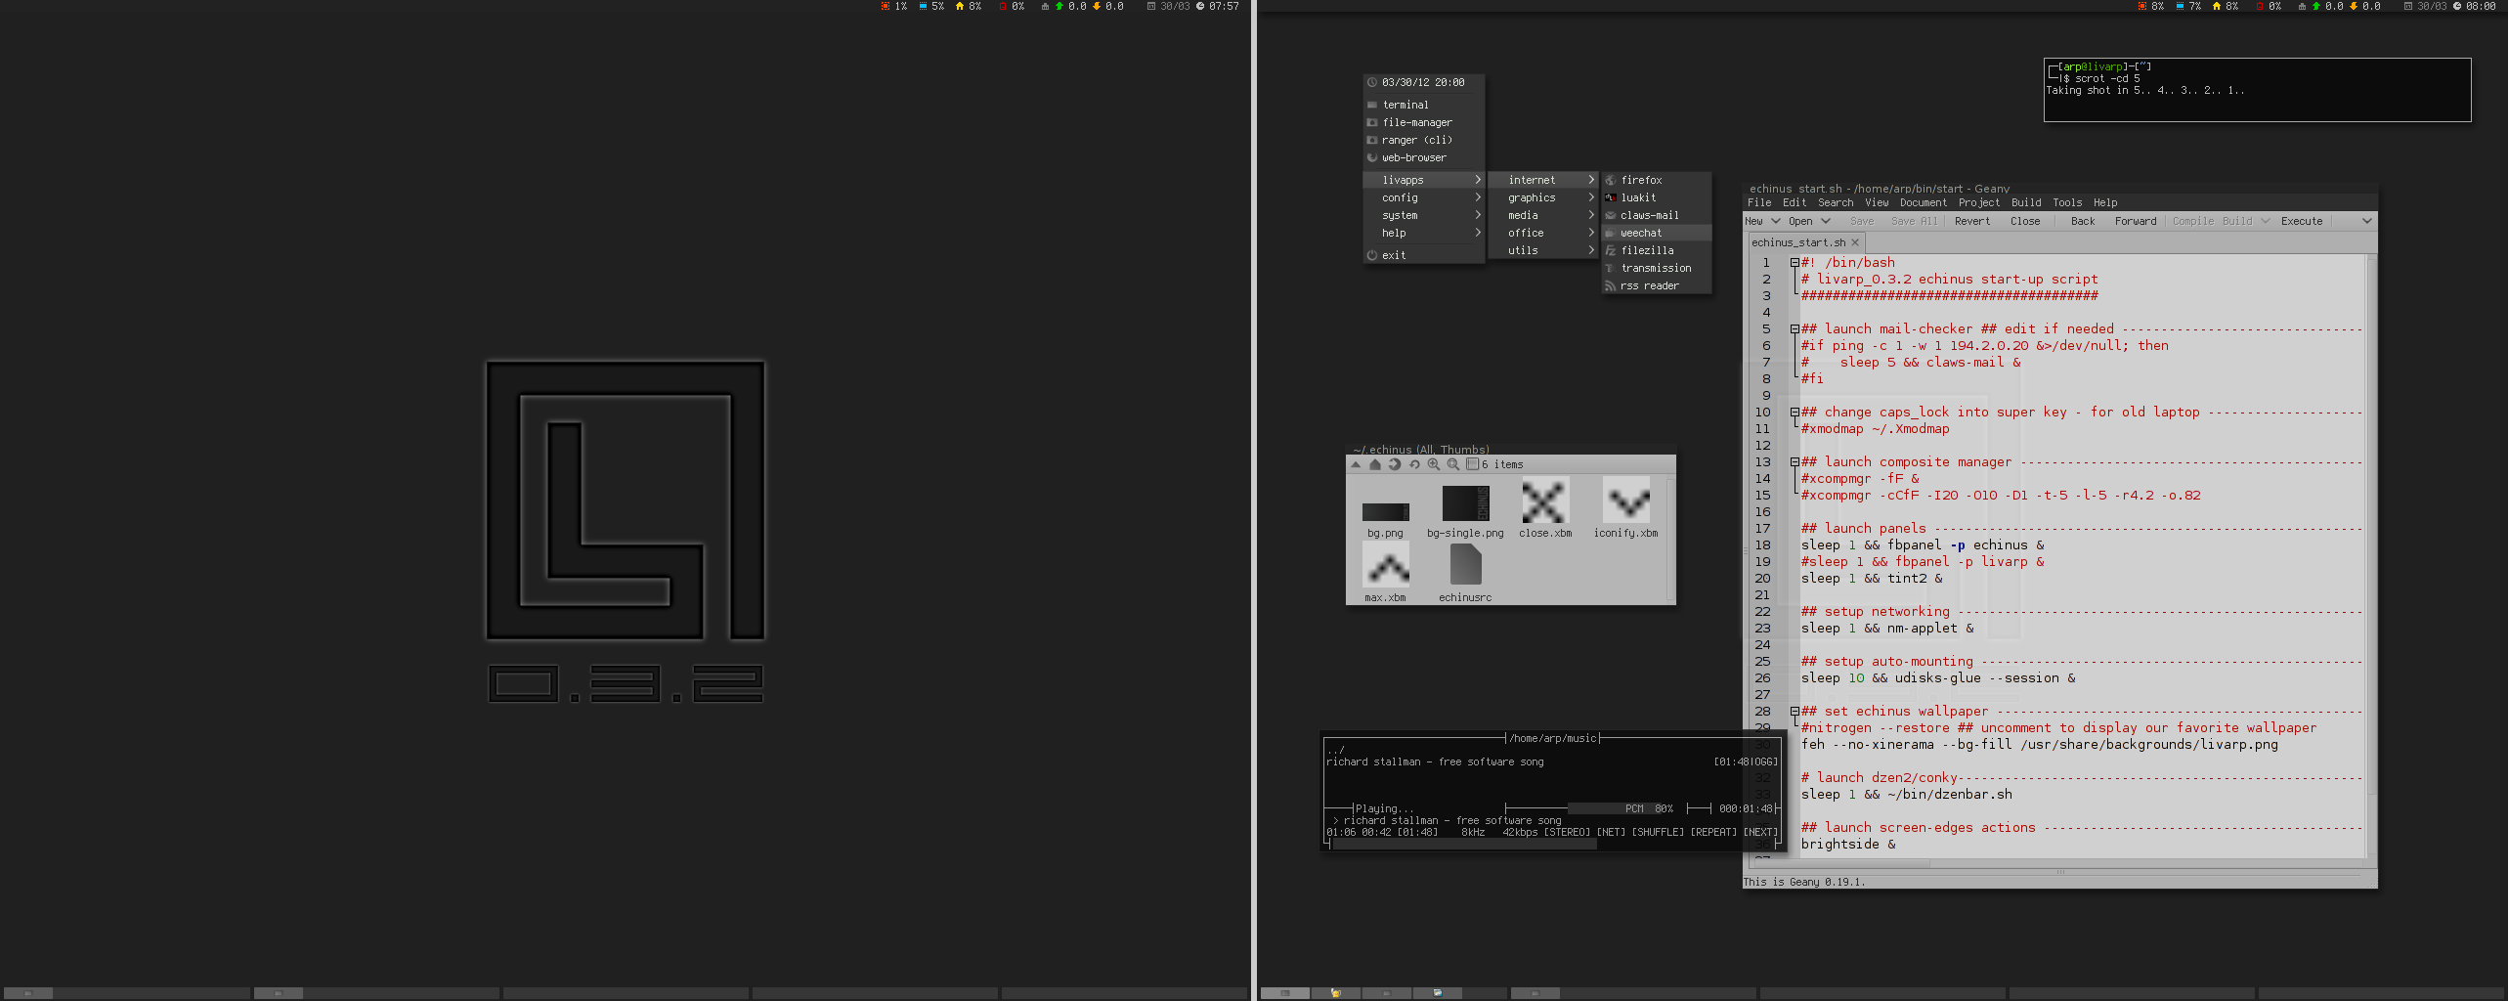
Task: Expand the internet submenu arrow
Action: click(1591, 180)
